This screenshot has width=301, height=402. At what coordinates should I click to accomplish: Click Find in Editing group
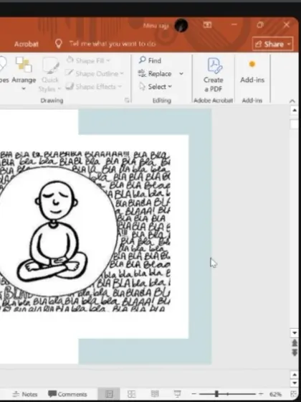tap(150, 60)
